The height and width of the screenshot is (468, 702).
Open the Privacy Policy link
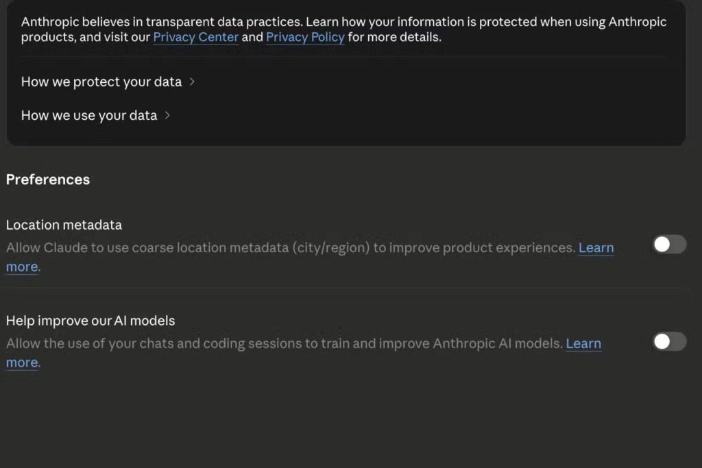[x=305, y=37]
